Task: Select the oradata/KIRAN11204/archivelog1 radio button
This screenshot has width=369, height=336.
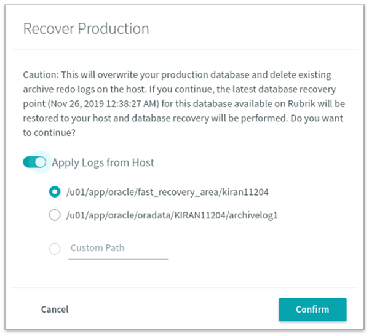Action: (55, 215)
